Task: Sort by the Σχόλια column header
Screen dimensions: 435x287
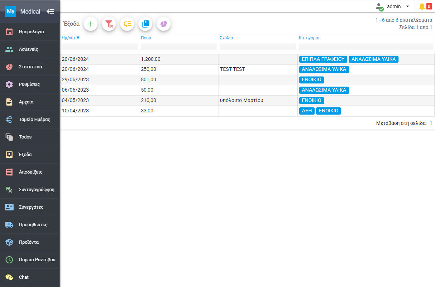Action: click(226, 38)
